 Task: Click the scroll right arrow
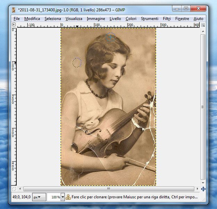tap(197, 189)
